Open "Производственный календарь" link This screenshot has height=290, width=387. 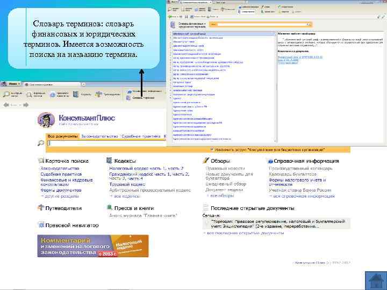click(x=300, y=169)
